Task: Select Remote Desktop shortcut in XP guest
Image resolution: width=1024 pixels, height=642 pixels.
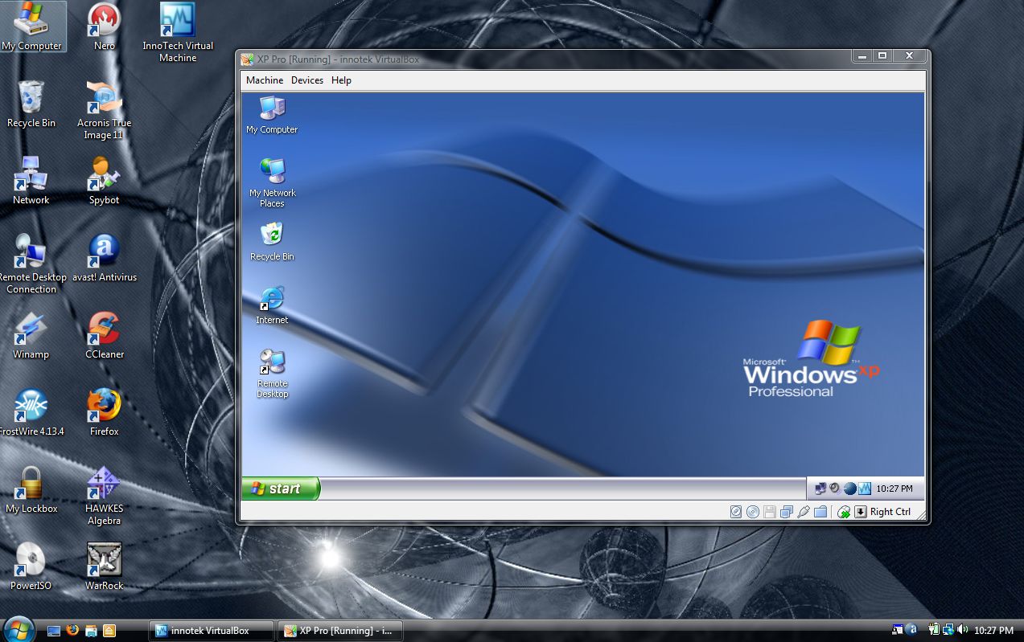Action: point(272,374)
